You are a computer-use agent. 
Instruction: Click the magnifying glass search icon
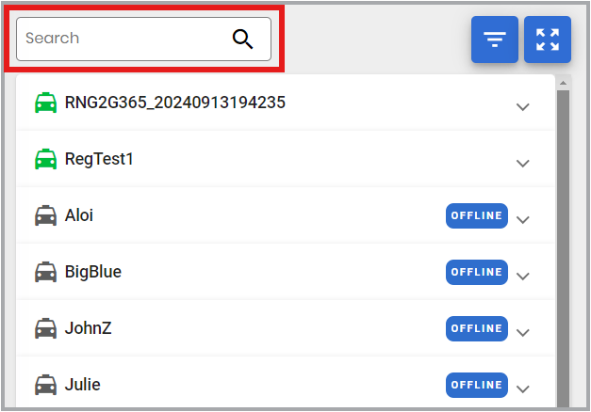tap(242, 40)
